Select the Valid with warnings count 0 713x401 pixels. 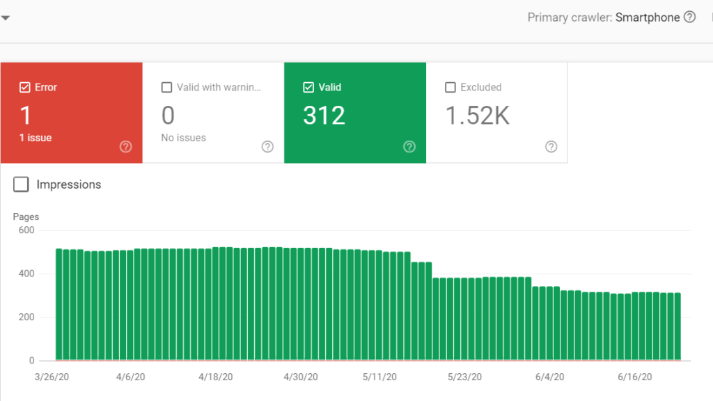coord(168,116)
